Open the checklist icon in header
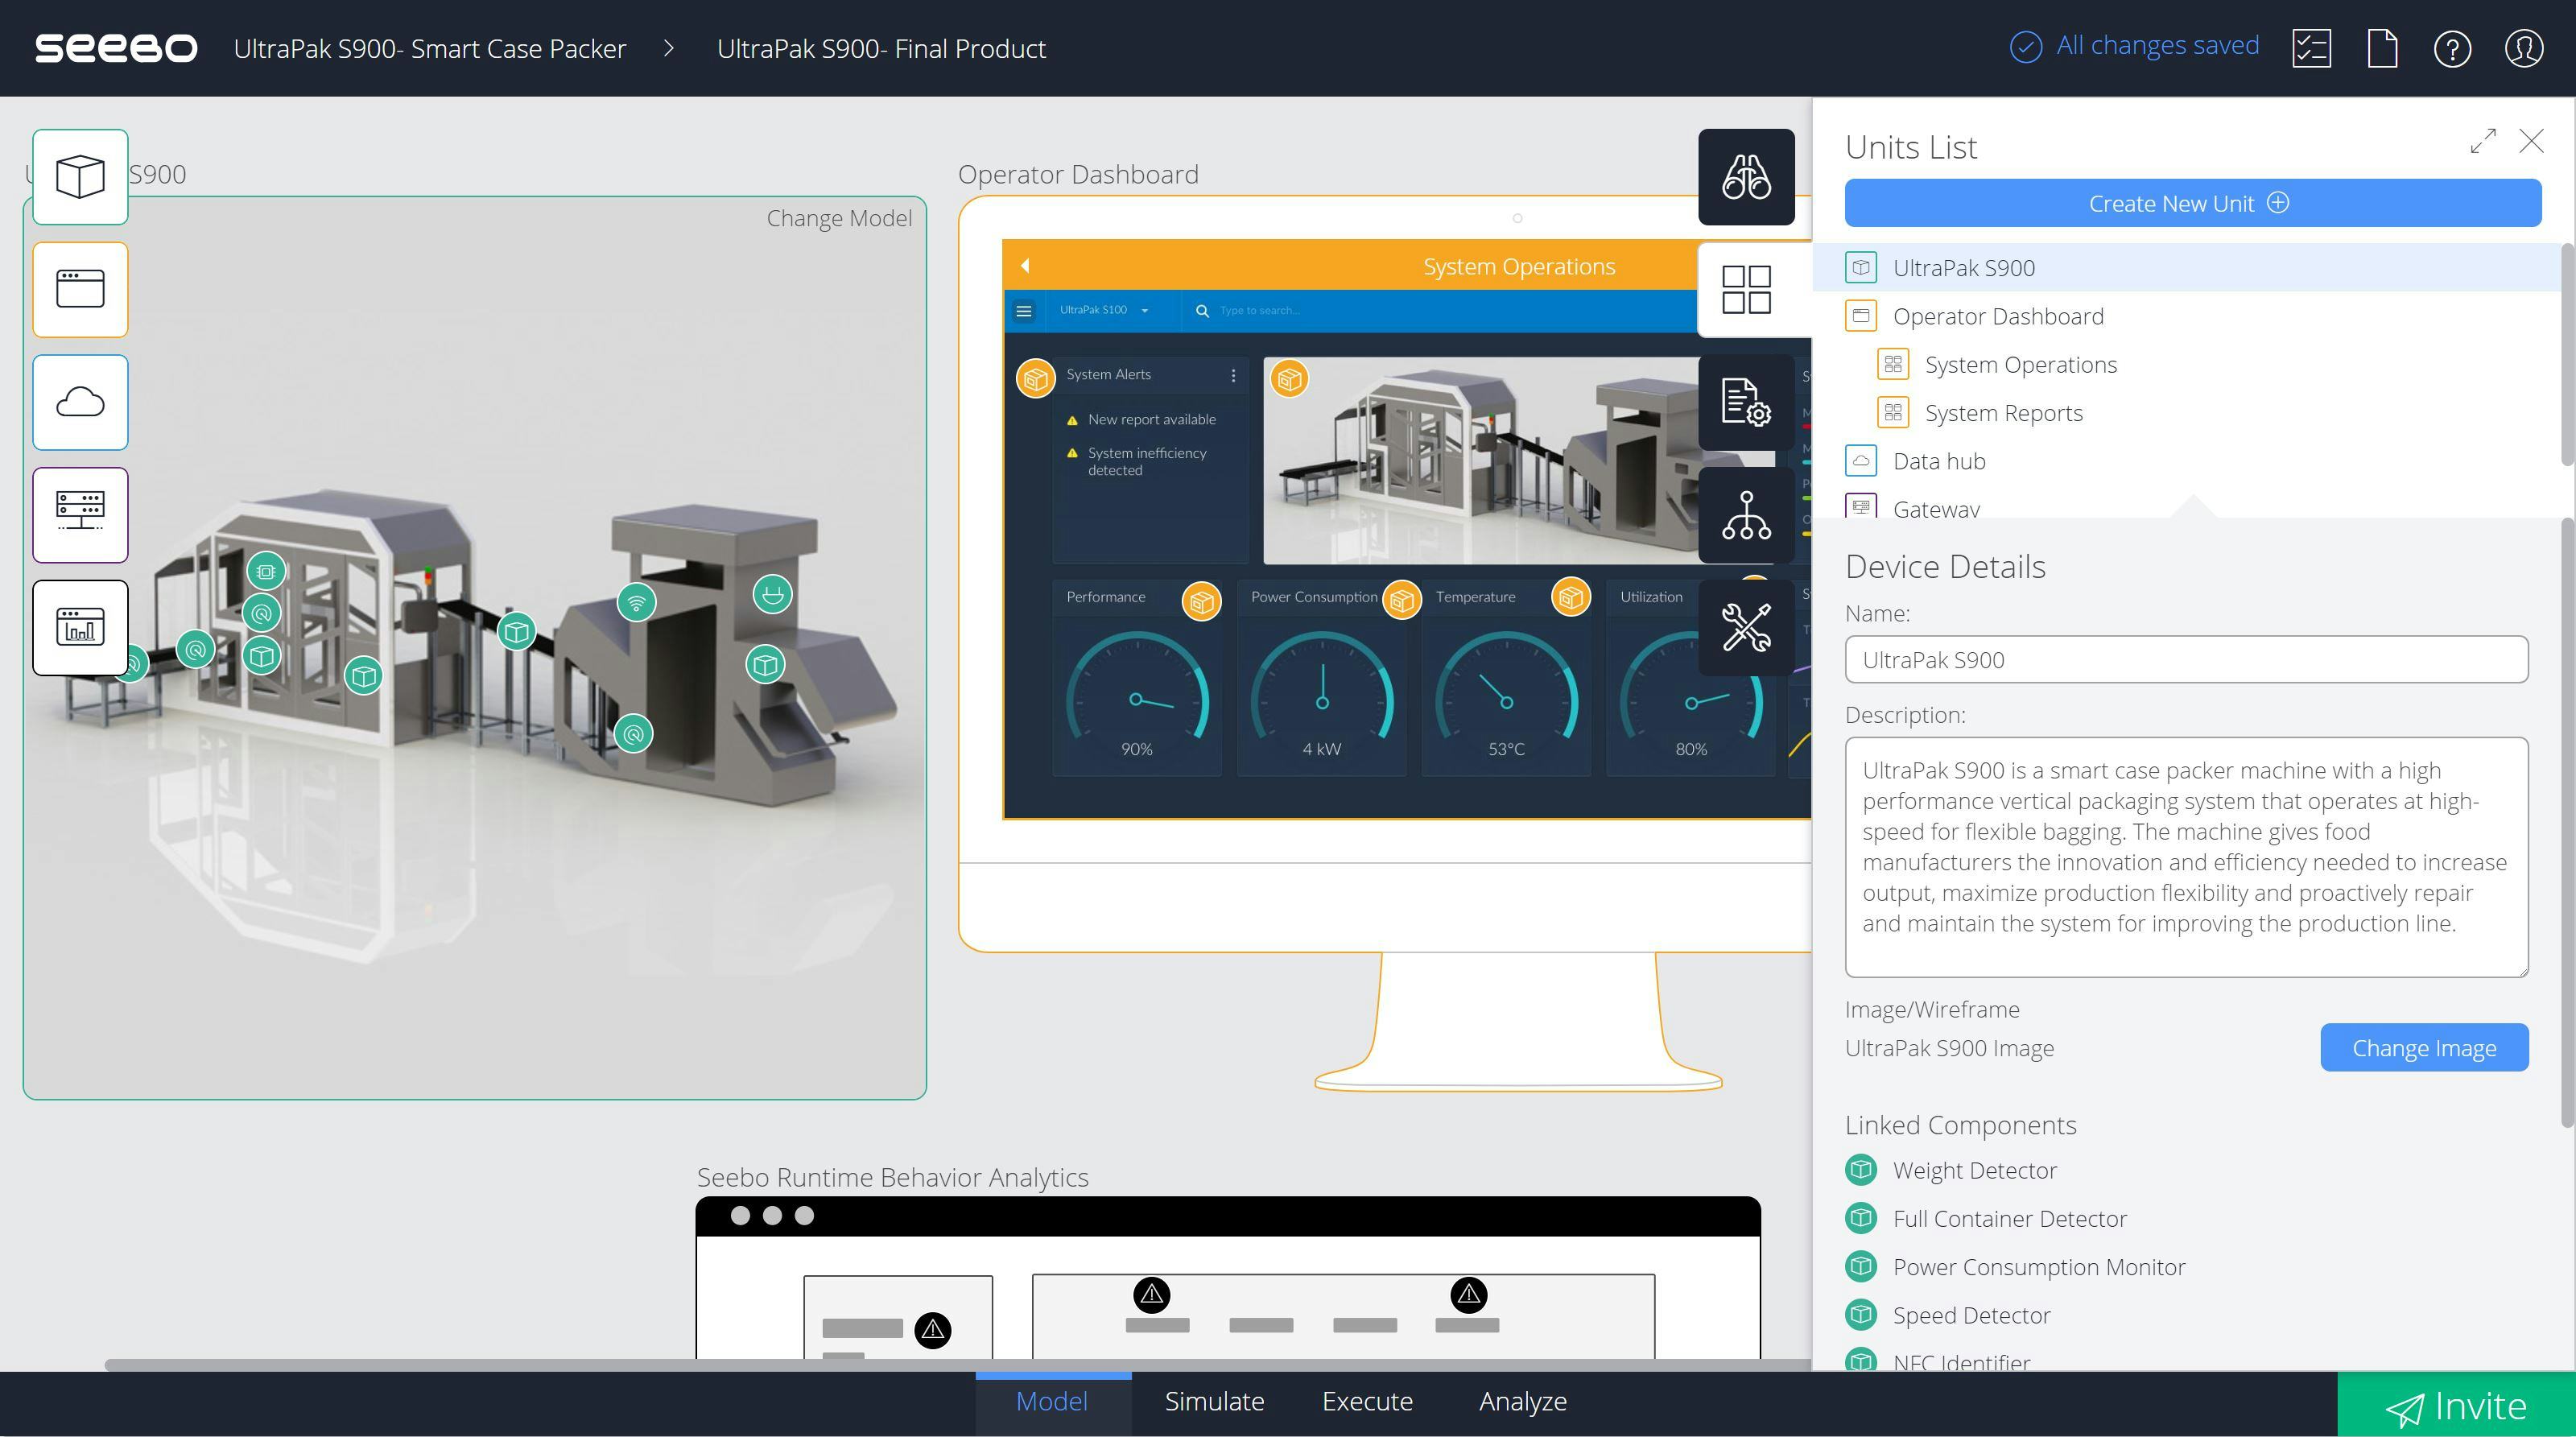 pyautogui.click(x=2311, y=48)
